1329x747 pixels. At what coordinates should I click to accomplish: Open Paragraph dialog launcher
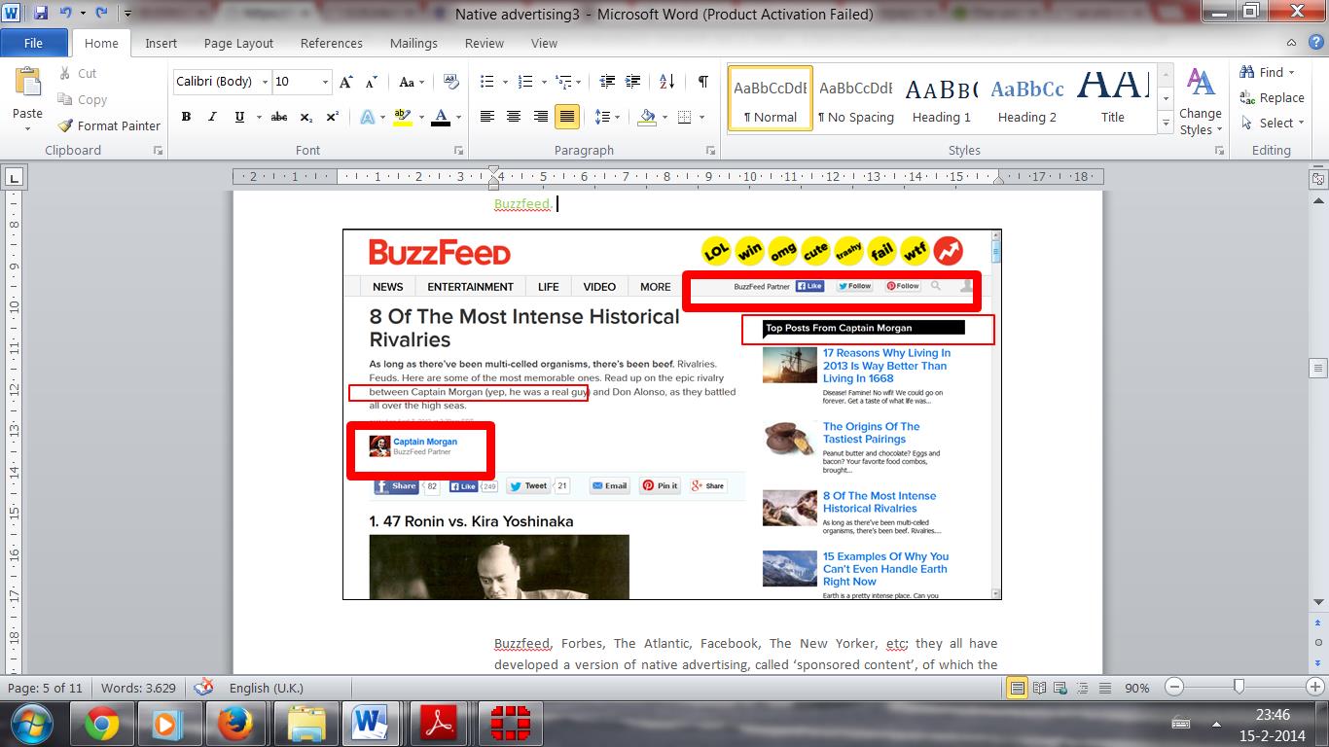(711, 151)
